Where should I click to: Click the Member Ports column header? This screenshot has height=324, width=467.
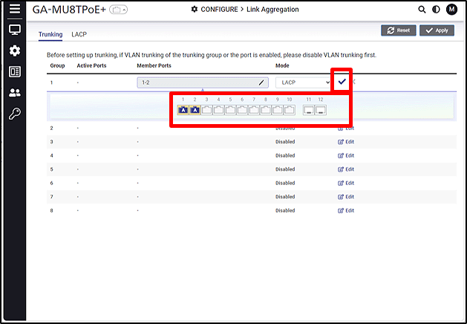tap(154, 65)
